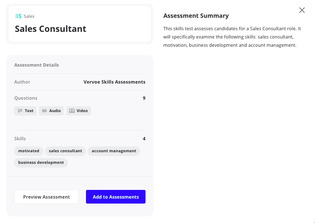This screenshot has width=315, height=223.
Task: Select the motivated skill tag
Action: tap(29, 151)
